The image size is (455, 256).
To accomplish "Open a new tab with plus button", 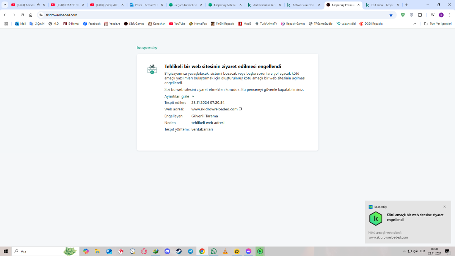I will click(406, 5).
